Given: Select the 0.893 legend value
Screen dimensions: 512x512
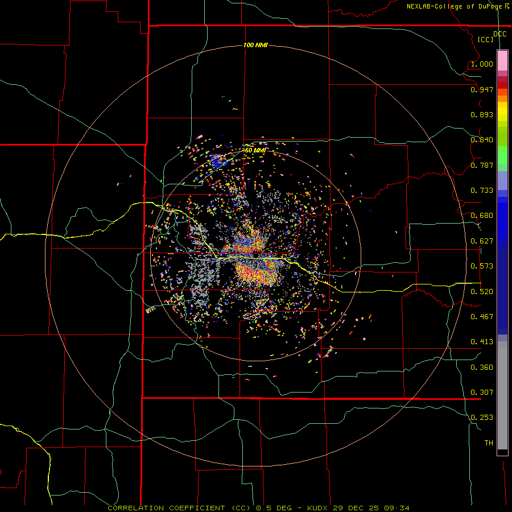Looking at the screenshot, I should [x=482, y=114].
